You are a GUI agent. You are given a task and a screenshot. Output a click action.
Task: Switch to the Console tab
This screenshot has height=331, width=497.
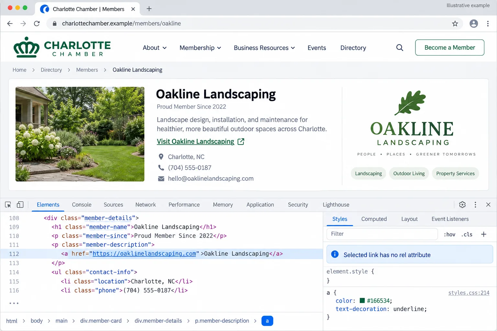(82, 205)
